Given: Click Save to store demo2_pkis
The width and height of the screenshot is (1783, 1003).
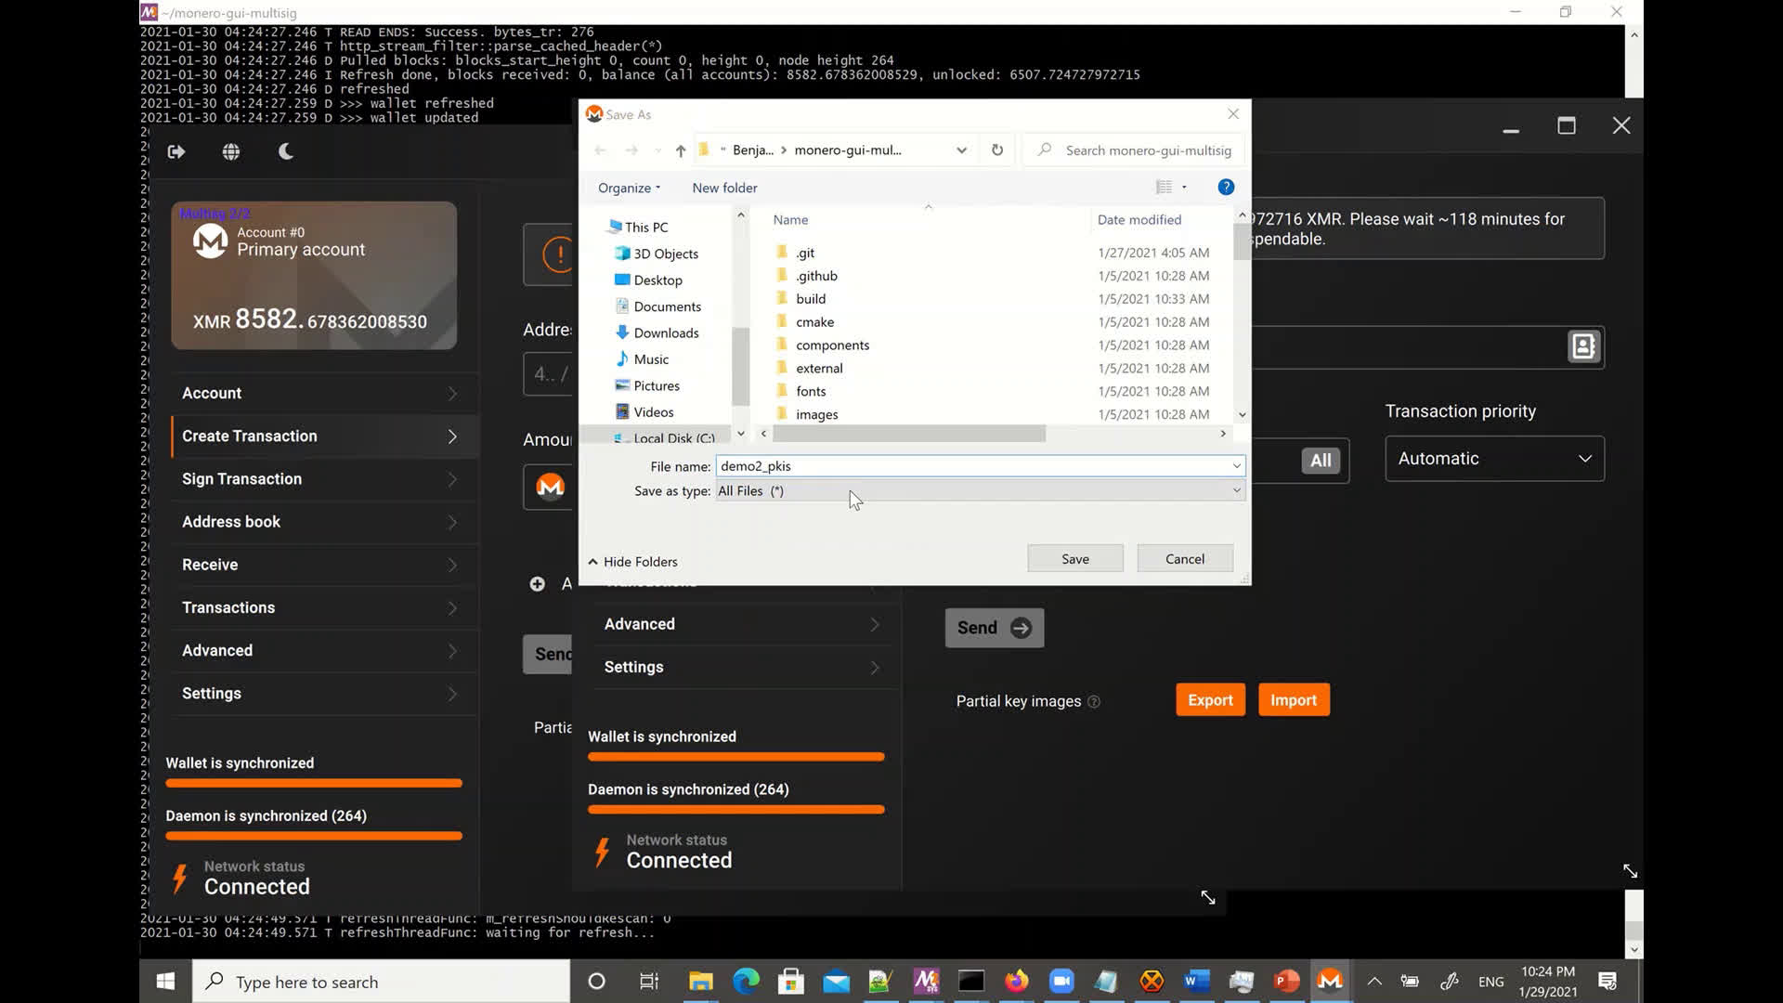Looking at the screenshot, I should tap(1074, 558).
